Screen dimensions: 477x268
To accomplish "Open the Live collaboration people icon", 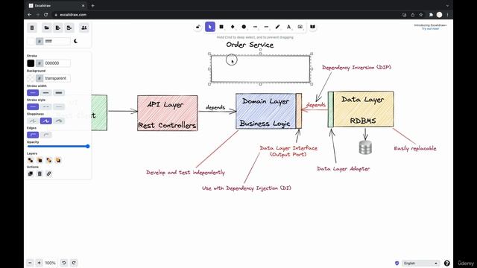I will coord(84,28).
